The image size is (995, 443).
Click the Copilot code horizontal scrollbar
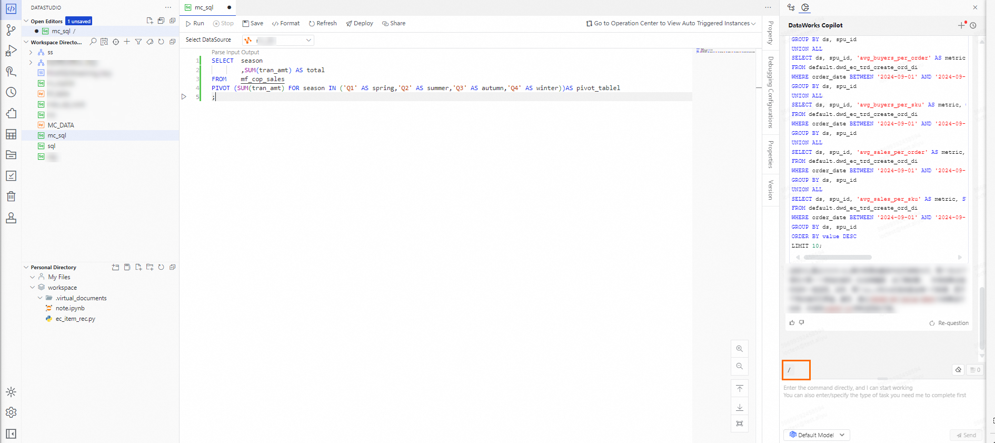[838, 258]
